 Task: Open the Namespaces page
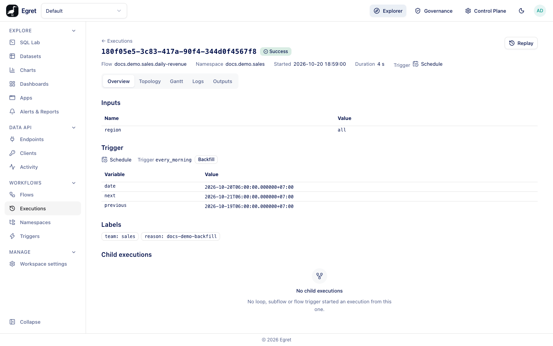(43, 222)
